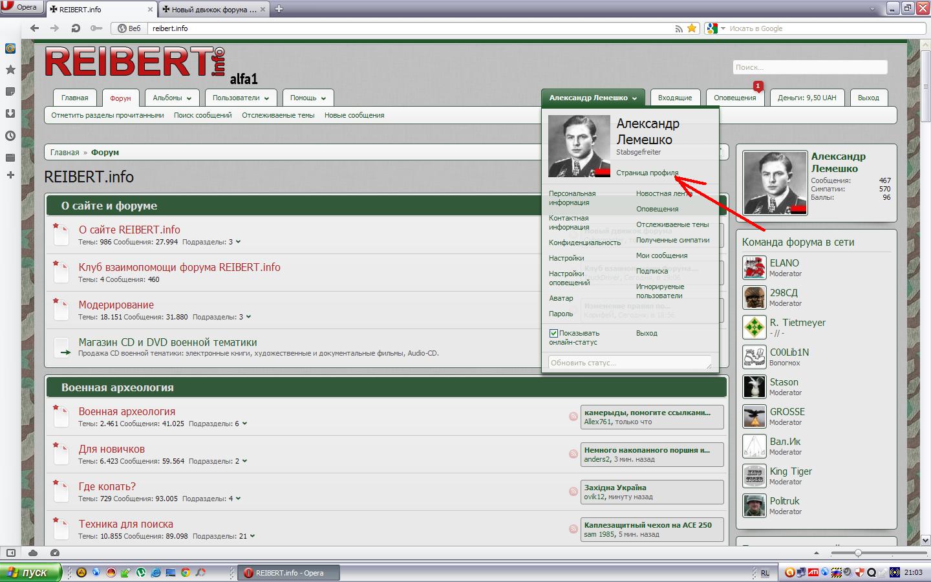Open Пароль settings in account menu
931x582 pixels.
(x=561, y=314)
